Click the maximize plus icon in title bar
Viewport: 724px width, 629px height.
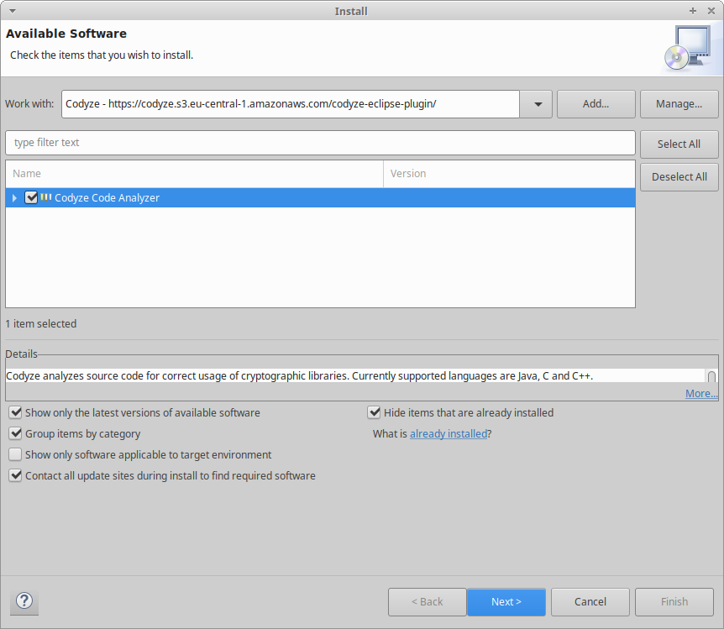tap(693, 11)
